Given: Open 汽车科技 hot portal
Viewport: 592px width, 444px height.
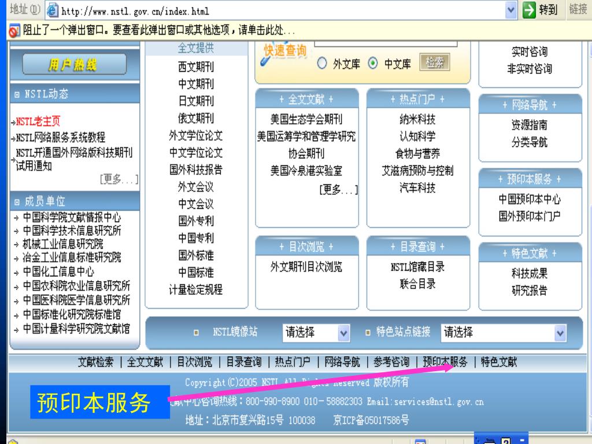Looking at the screenshot, I should tap(417, 188).
